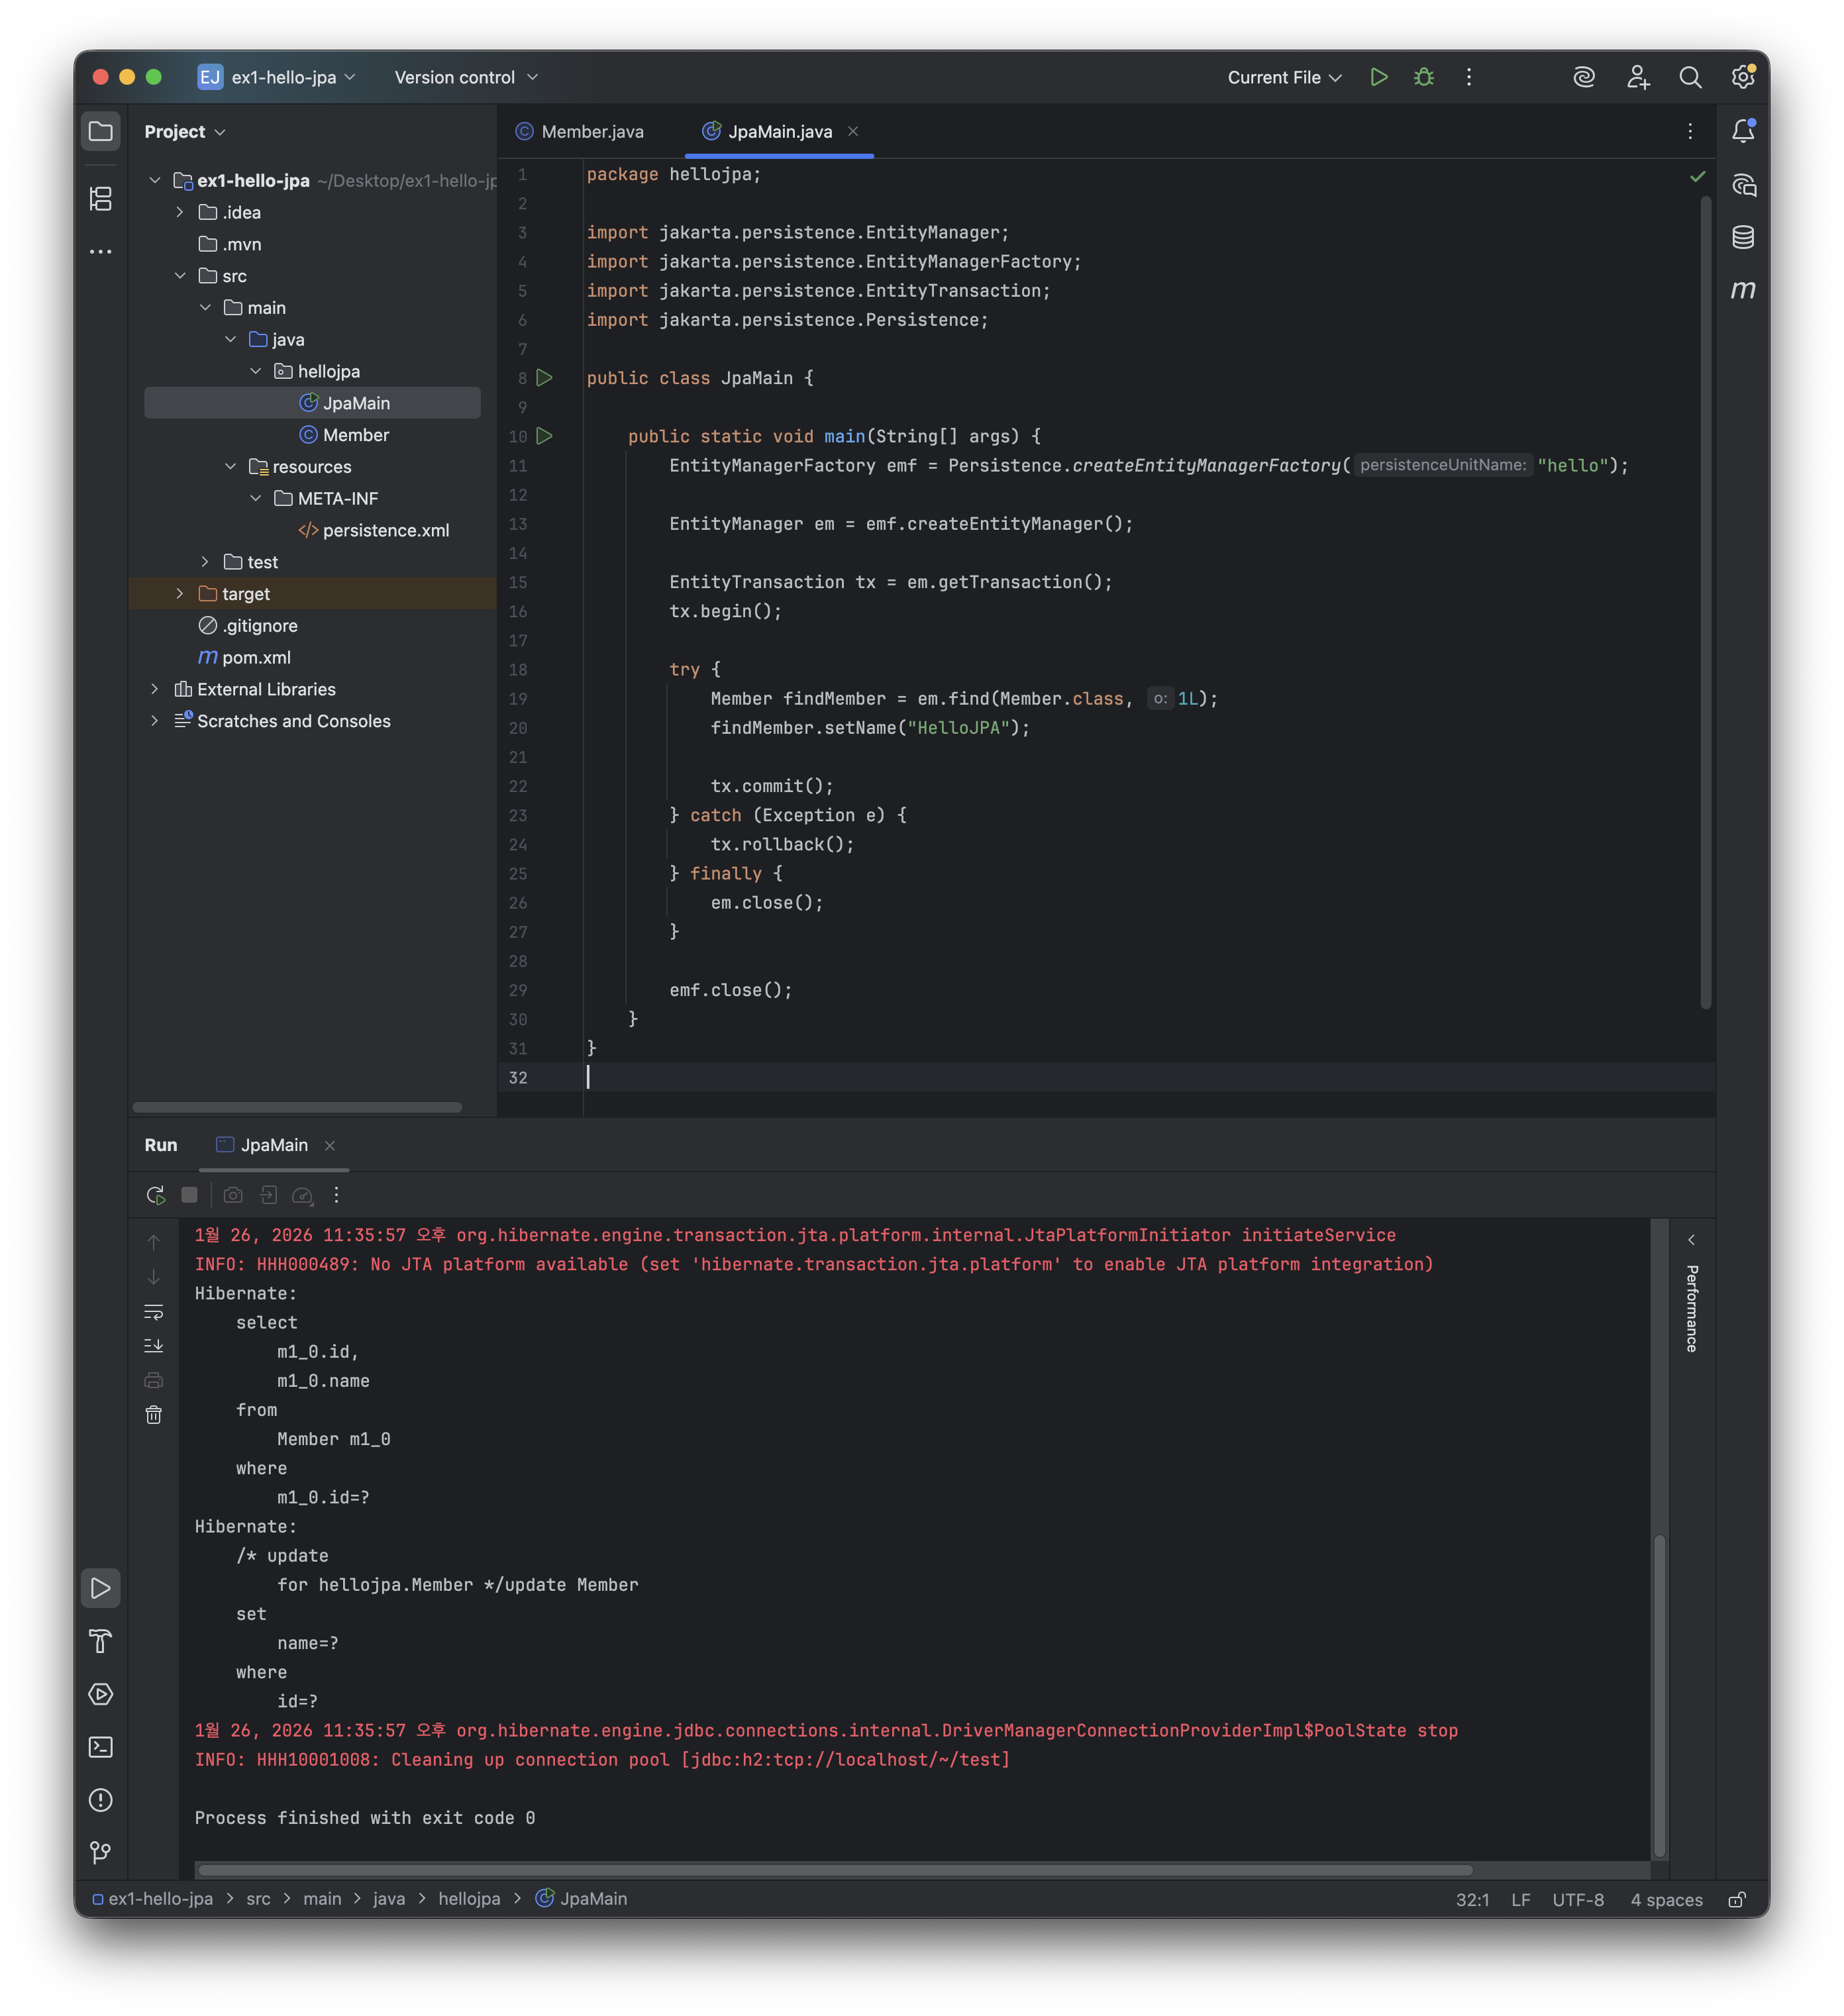Open Git version control tool window
The height and width of the screenshot is (2016, 1844).
click(101, 1853)
